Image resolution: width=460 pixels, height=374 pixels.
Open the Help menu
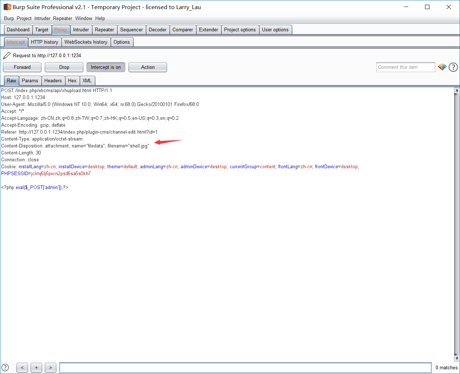tap(100, 18)
